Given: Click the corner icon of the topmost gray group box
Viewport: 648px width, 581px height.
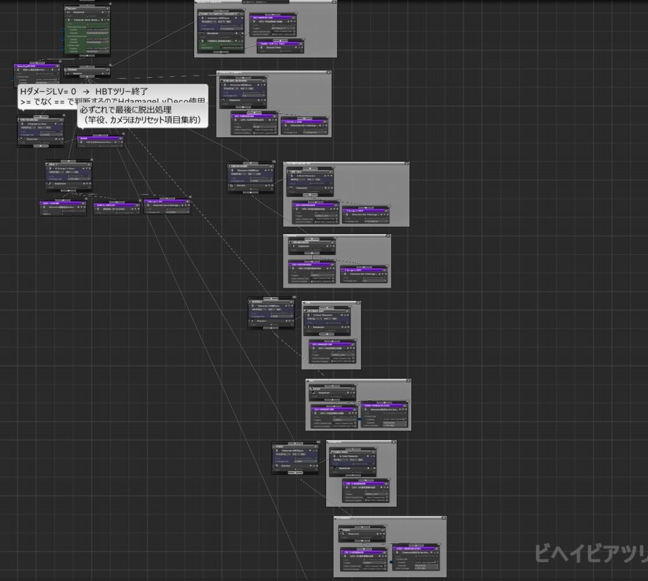Looking at the screenshot, I should pyautogui.click(x=333, y=2).
